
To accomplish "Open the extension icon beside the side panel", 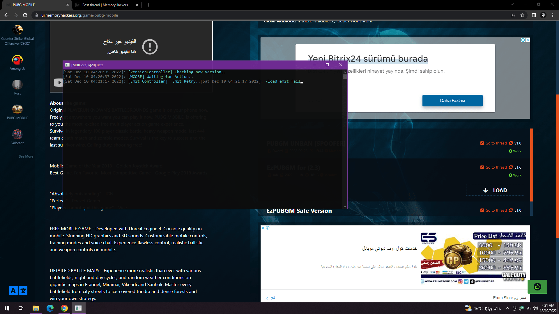I will (543, 15).
